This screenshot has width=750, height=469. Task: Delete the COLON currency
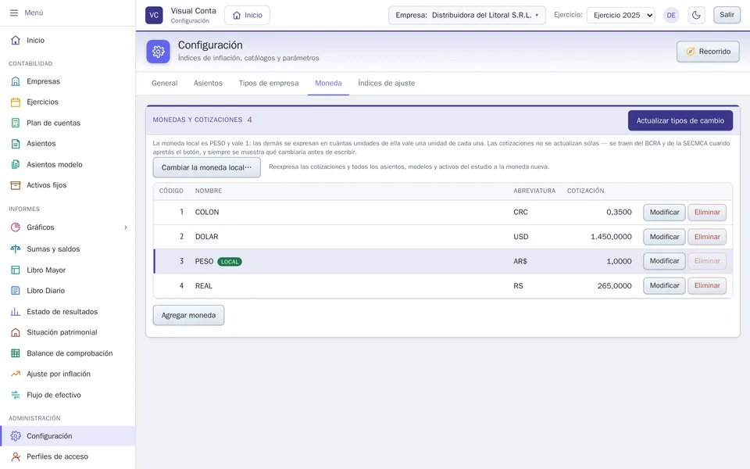point(707,213)
